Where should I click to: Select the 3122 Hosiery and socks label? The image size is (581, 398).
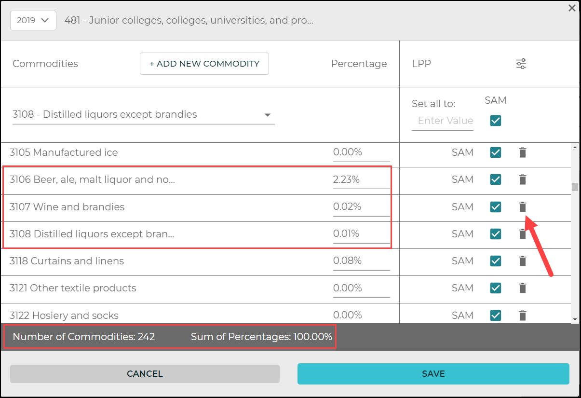(x=64, y=316)
